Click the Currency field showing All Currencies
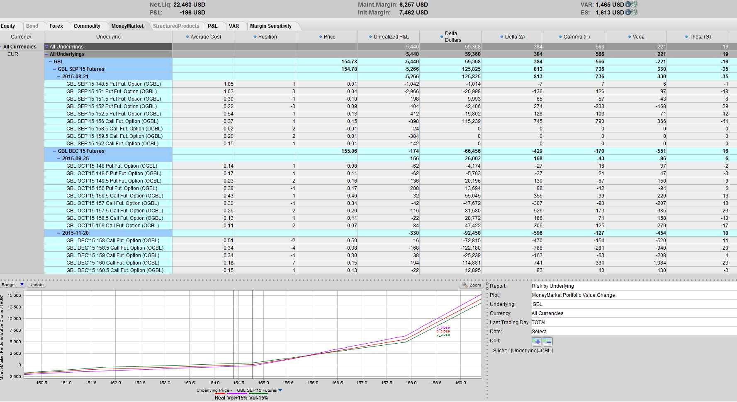The width and height of the screenshot is (737, 402). point(634,313)
